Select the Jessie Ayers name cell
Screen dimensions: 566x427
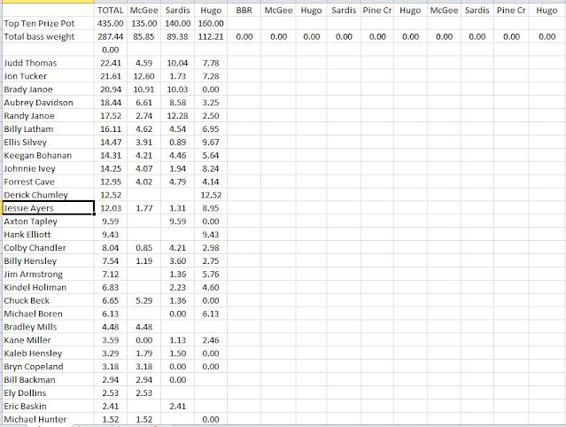(x=49, y=208)
